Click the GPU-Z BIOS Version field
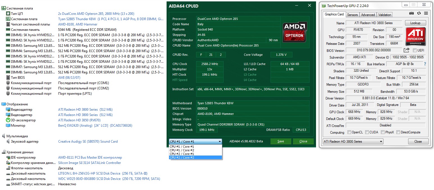This screenshot has width=434, height=190. [374, 50]
